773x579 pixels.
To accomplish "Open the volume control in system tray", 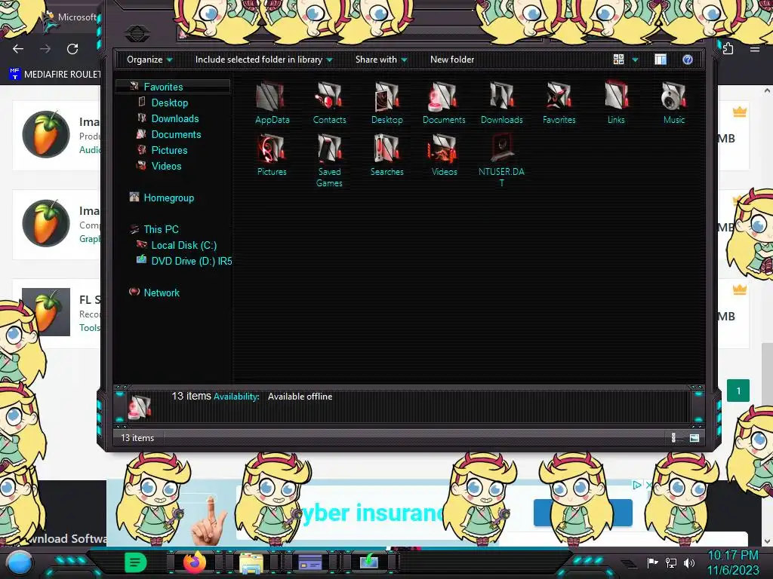I will point(688,562).
